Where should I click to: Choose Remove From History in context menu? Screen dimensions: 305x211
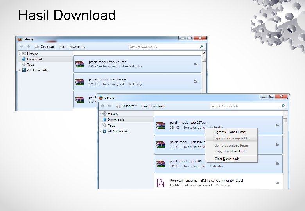point(231,132)
